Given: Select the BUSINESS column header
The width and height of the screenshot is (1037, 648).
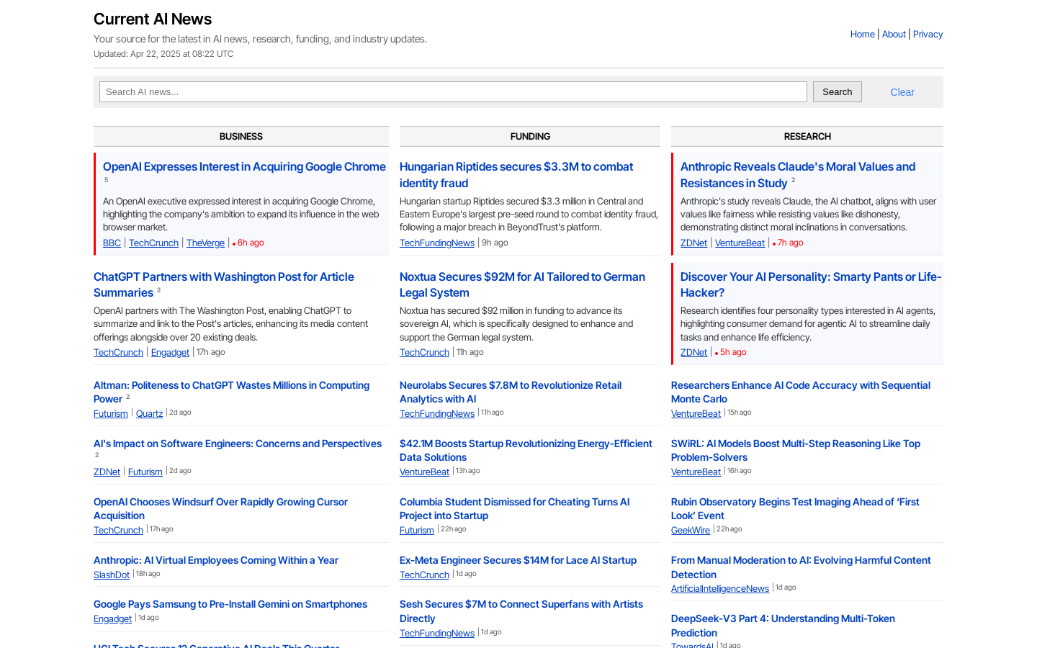Looking at the screenshot, I should click(241, 136).
